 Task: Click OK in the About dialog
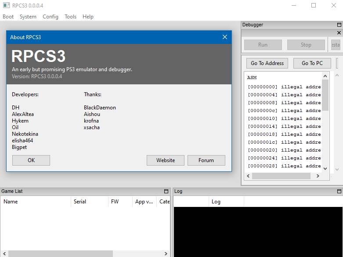(x=31, y=160)
